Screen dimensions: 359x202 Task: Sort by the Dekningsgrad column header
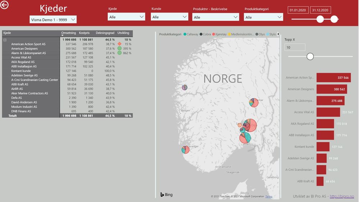click(x=105, y=33)
